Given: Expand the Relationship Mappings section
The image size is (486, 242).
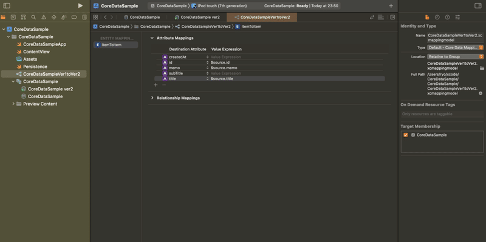Looking at the screenshot, I should tap(152, 98).
